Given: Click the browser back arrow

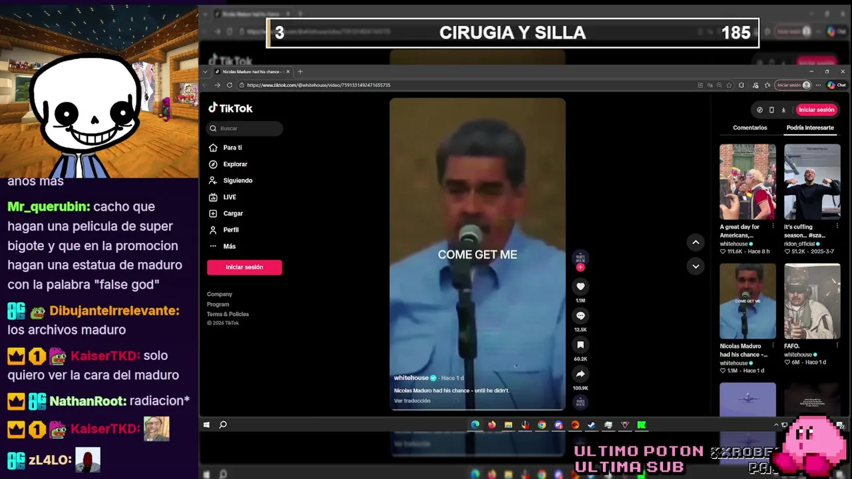Looking at the screenshot, I should click(x=206, y=85).
